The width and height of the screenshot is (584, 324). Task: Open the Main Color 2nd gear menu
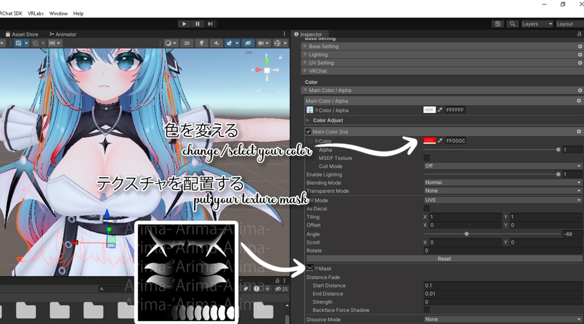pos(579,132)
